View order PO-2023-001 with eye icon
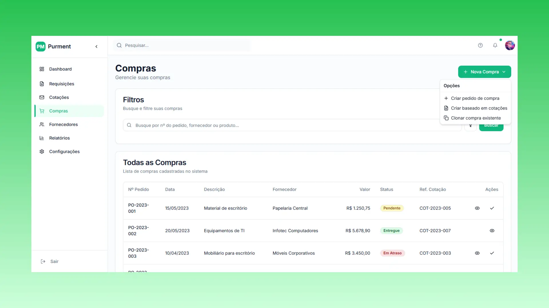Viewport: 549px width, 308px height. click(x=477, y=208)
